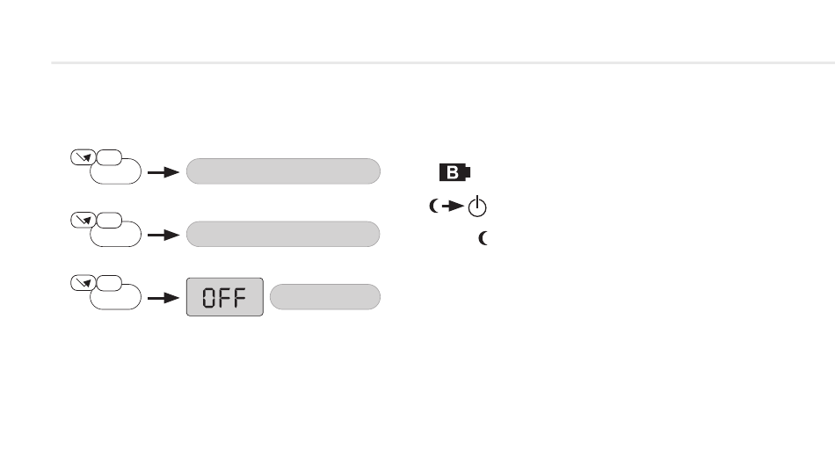835x450 pixels.
Task: Click the arrow pointing to the first gray bar
Action: pyautogui.click(x=163, y=172)
